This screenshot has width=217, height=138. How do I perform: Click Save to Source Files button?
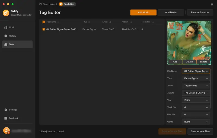(172, 131)
